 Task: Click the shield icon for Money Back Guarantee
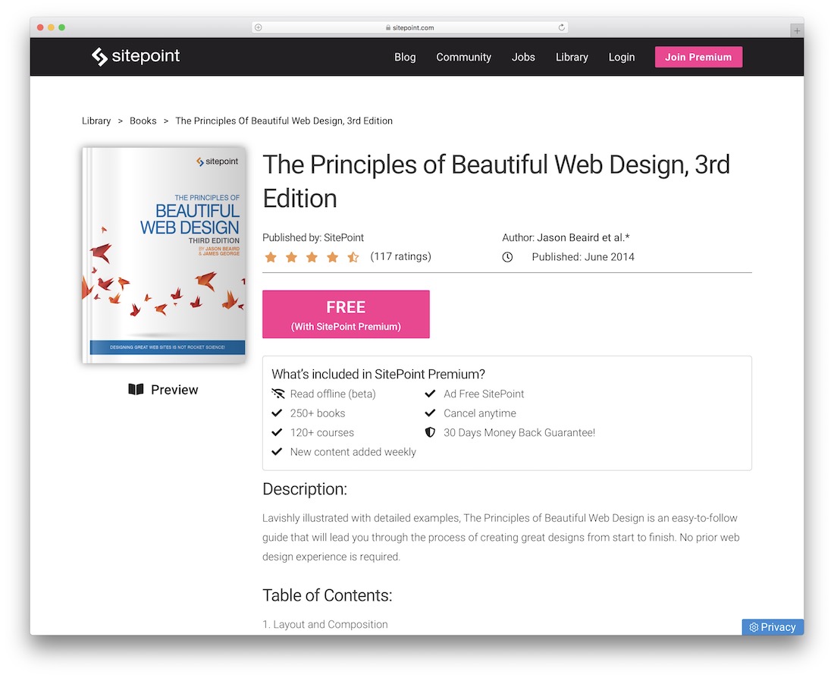click(431, 432)
